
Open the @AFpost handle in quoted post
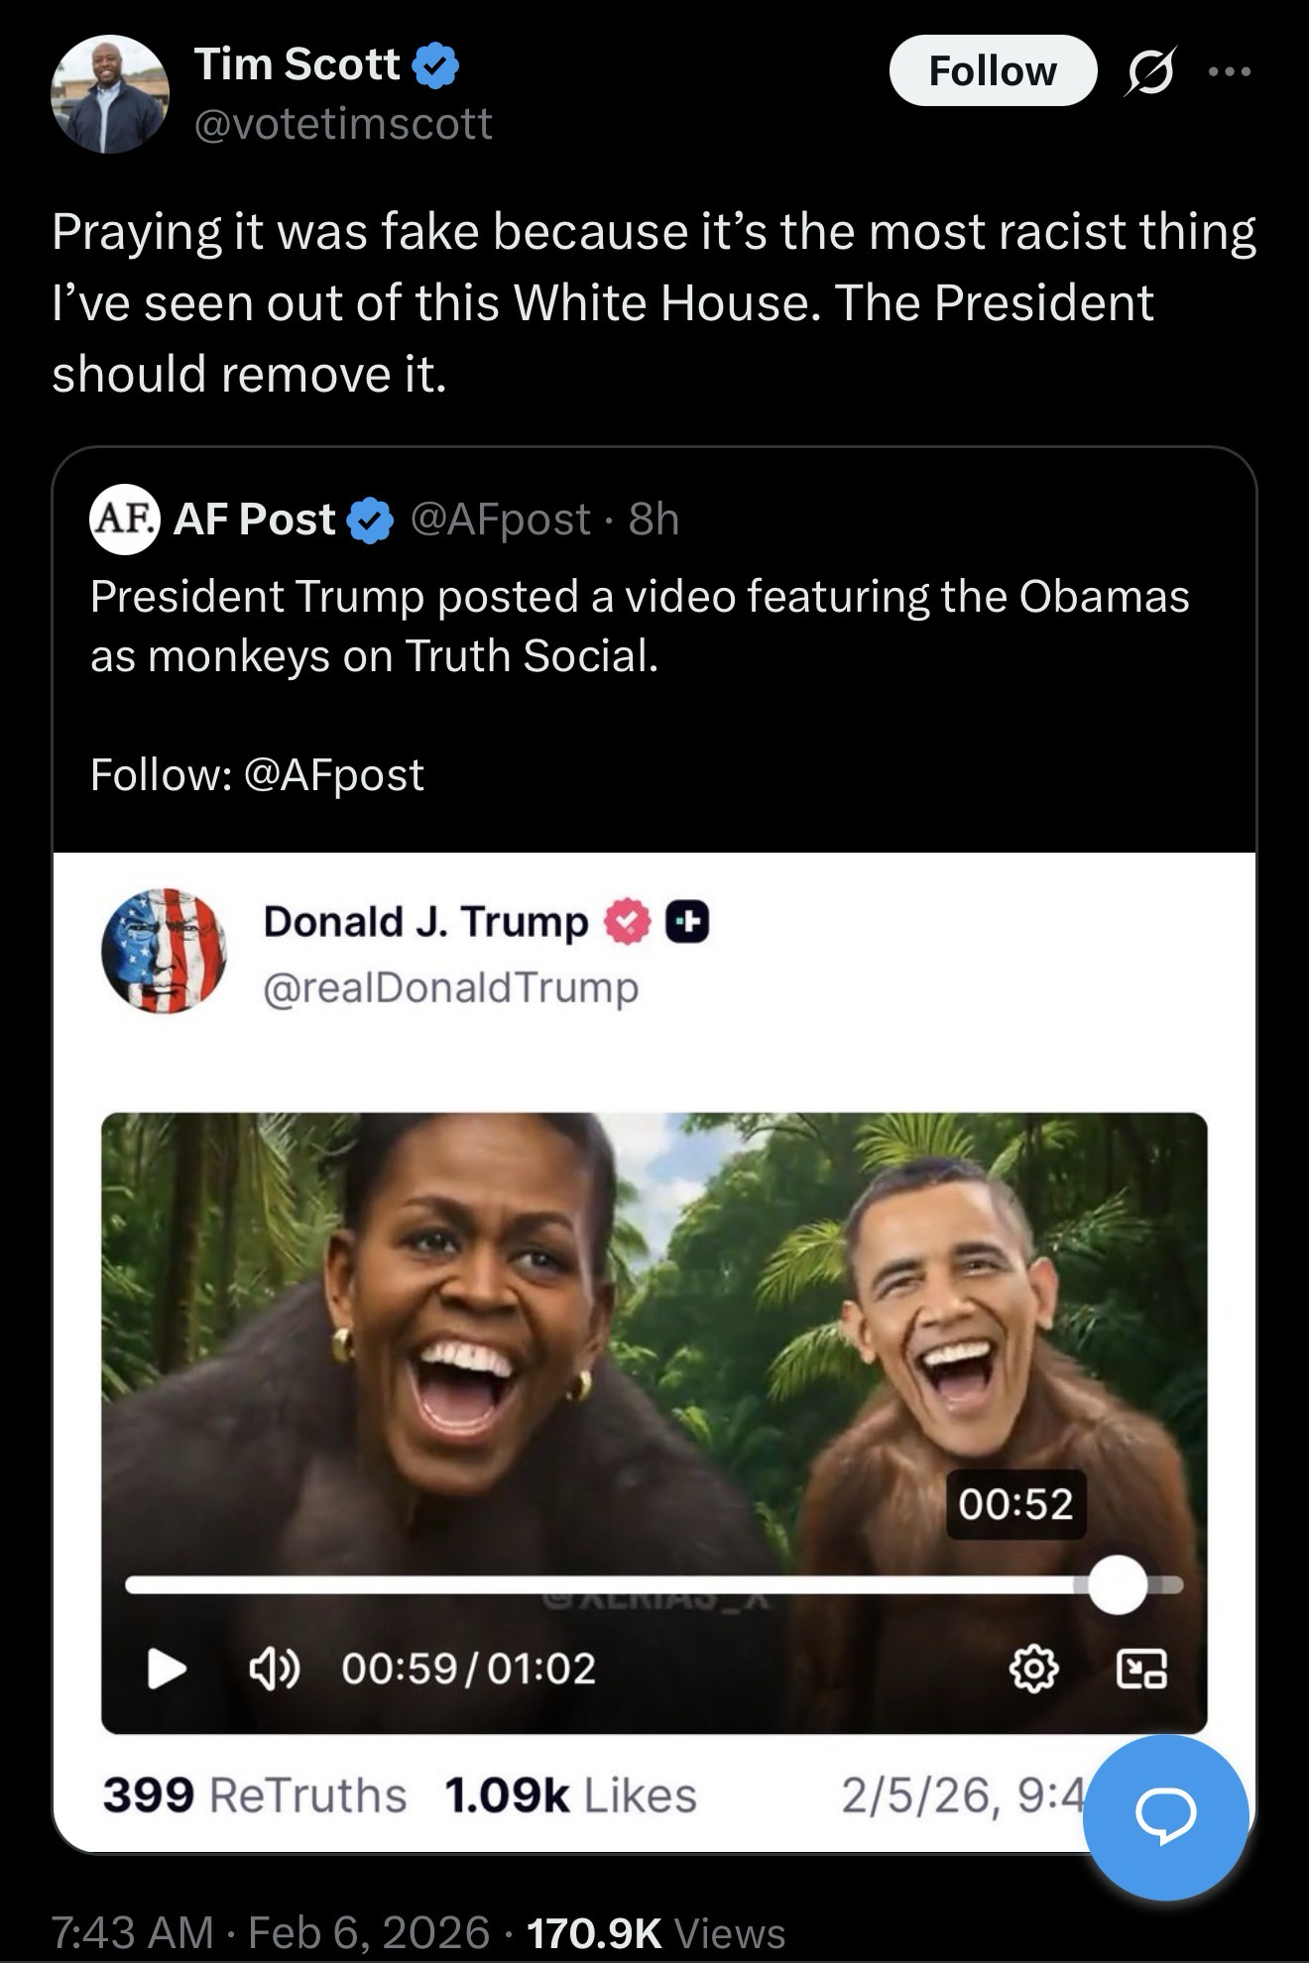[x=501, y=519]
